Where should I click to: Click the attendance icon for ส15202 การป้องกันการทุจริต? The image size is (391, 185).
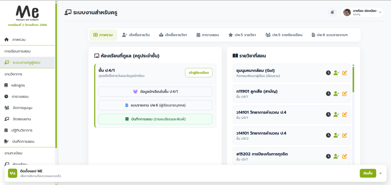(336, 156)
